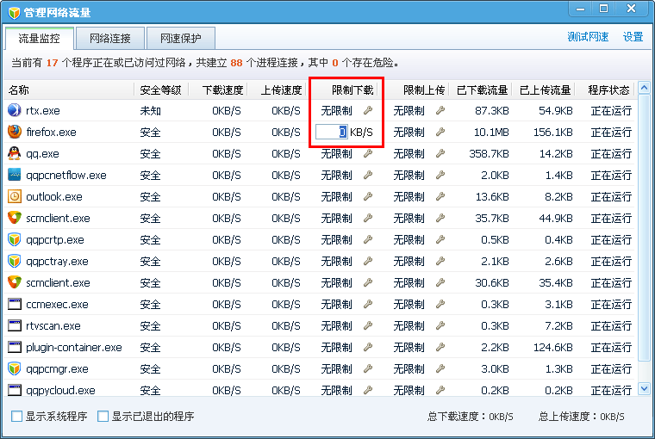Open the 网速保护 tab
The width and height of the screenshot is (655, 439).
pyautogui.click(x=181, y=39)
